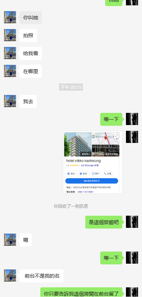Open contact profile picture next to 在哪里
Screen dimensions: 142x297
(10, 71)
